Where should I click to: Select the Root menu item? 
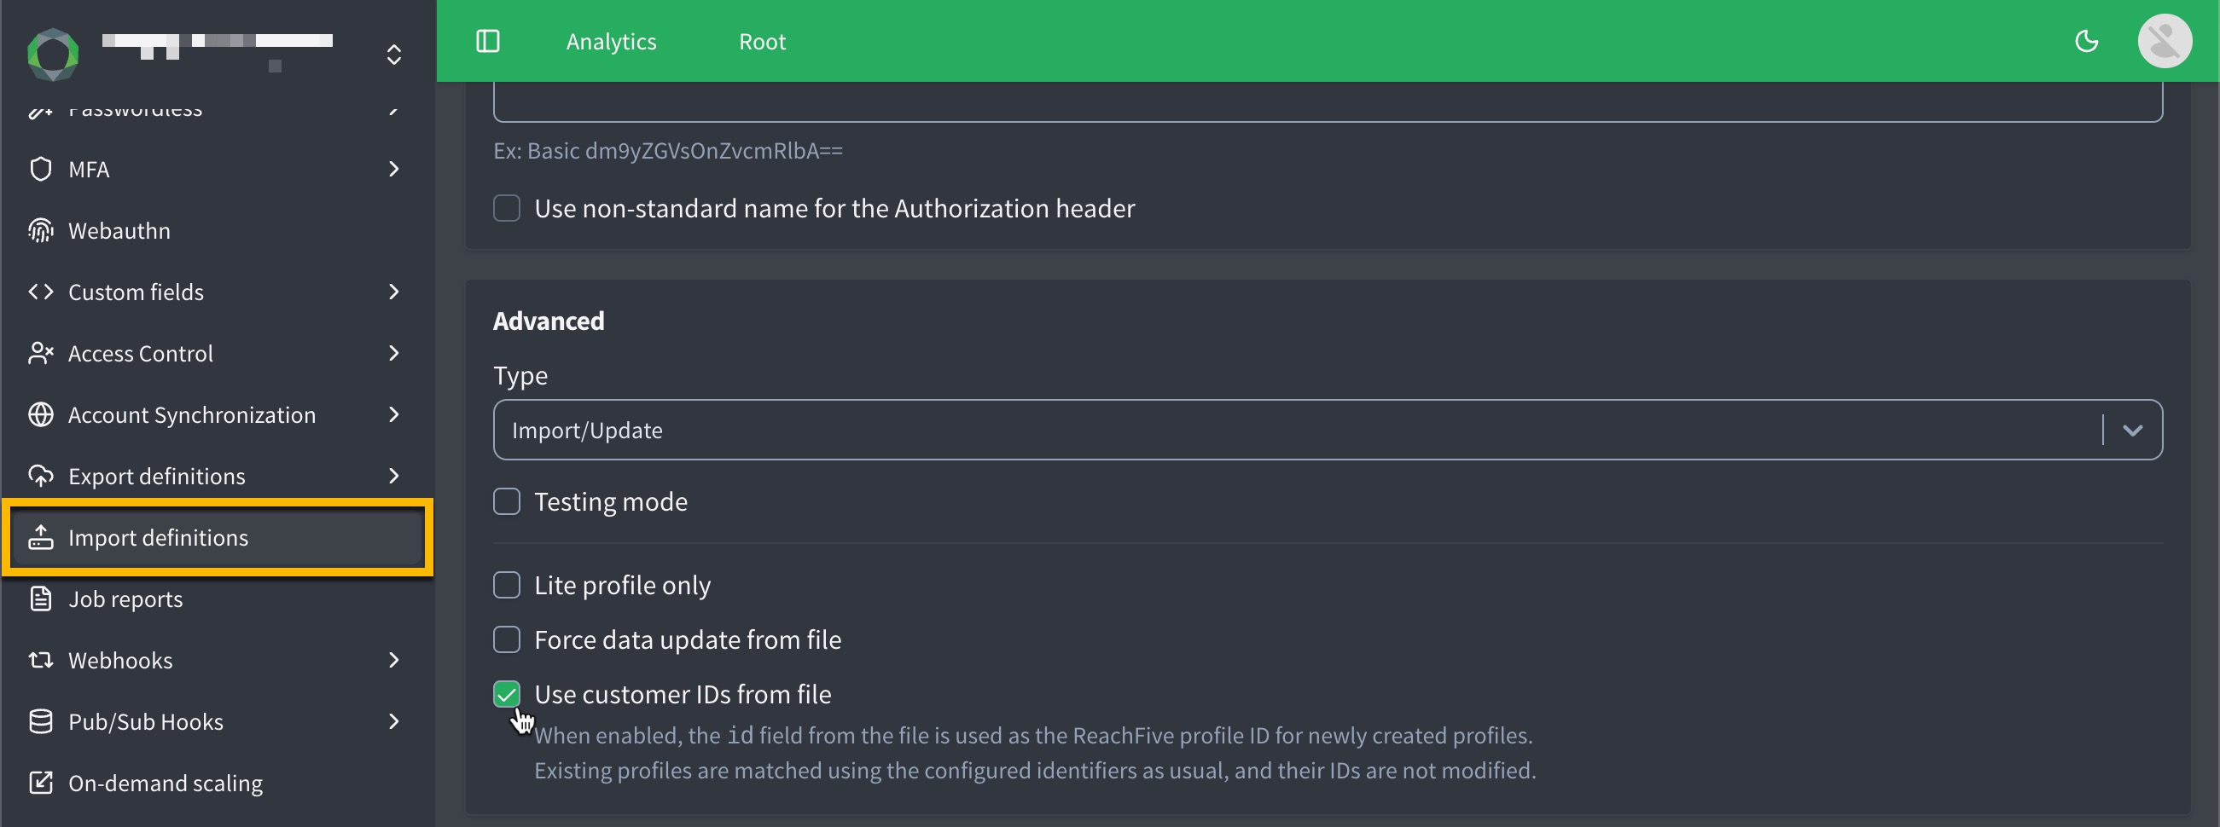tap(762, 41)
